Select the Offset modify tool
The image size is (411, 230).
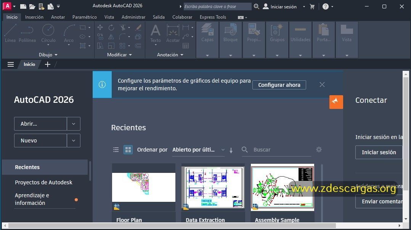click(138, 46)
